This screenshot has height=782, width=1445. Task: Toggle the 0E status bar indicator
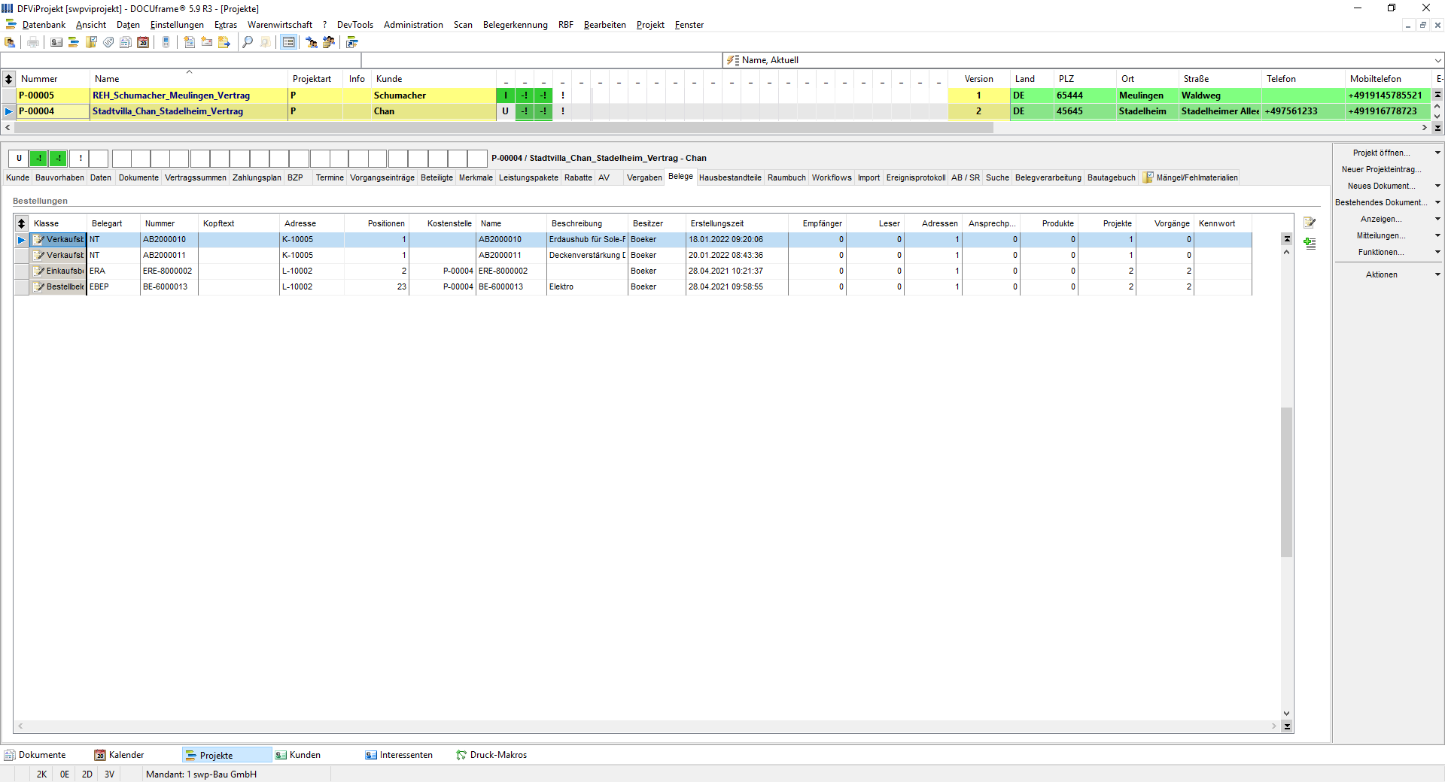(x=65, y=774)
